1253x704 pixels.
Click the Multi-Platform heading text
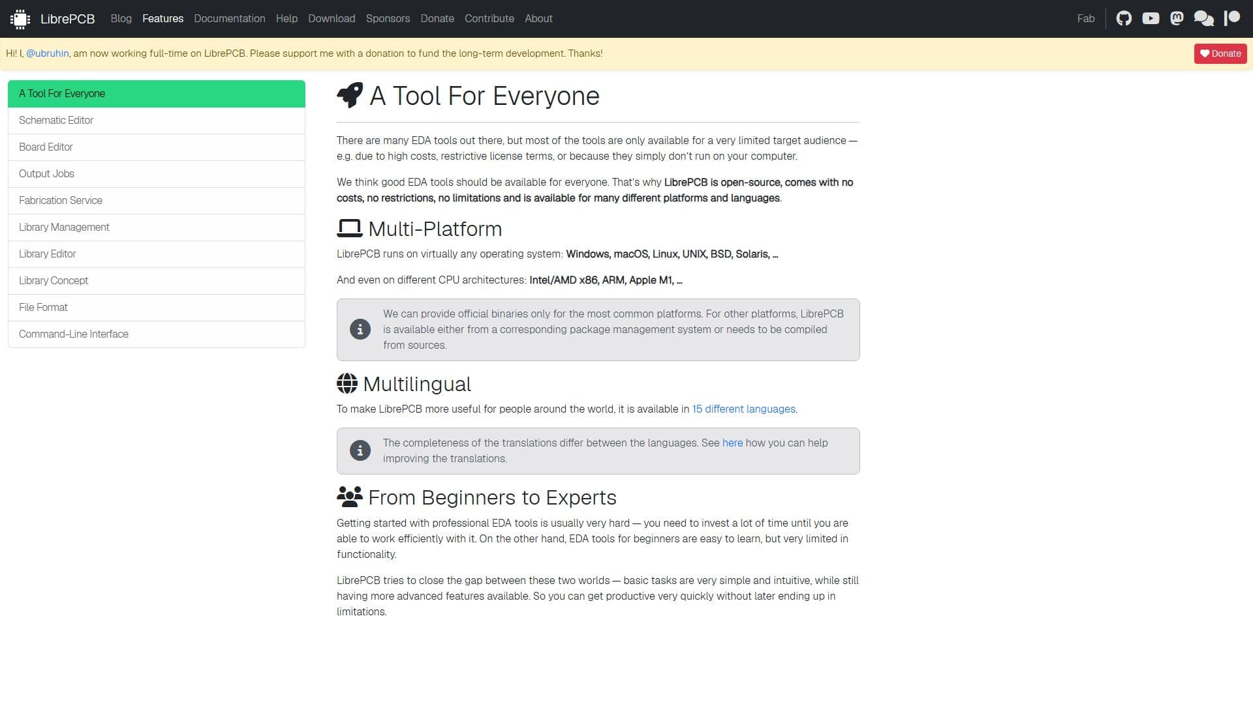tap(435, 229)
